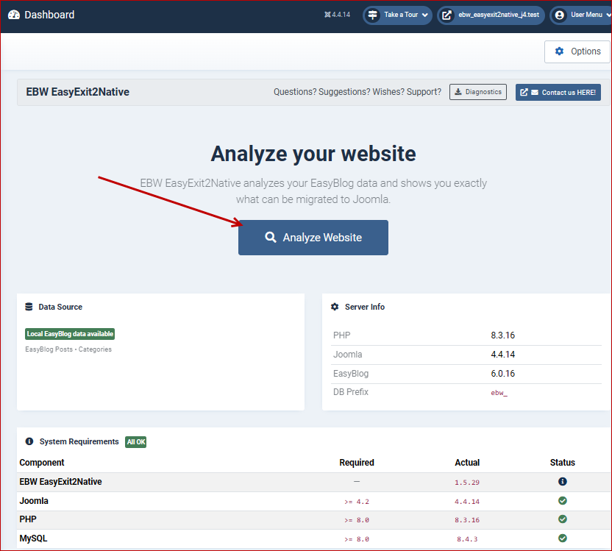Click the info icon next to System Requirements

[28, 441]
